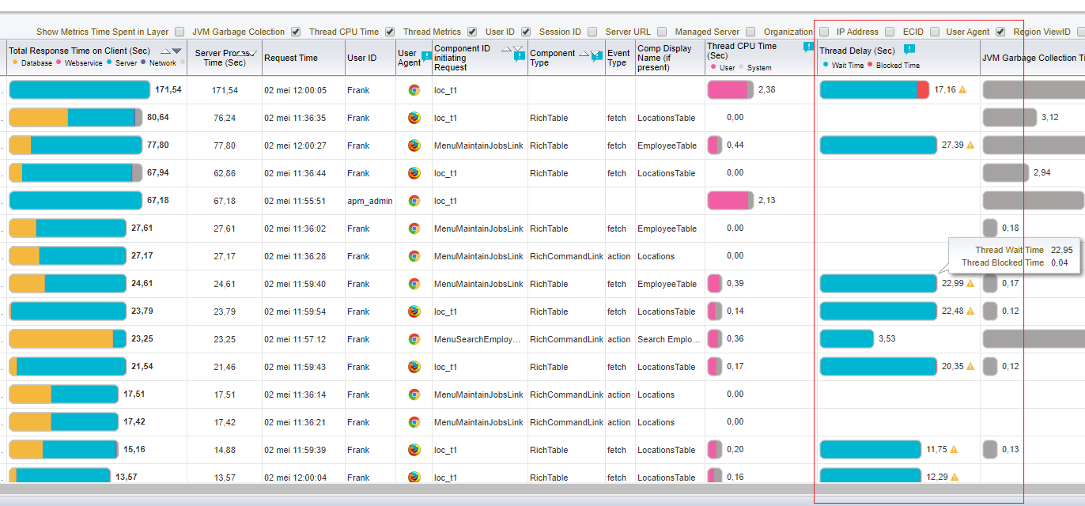Image resolution: width=1085 pixels, height=506 pixels.
Task: Enable the Session ID checkbox
Action: pyautogui.click(x=592, y=32)
